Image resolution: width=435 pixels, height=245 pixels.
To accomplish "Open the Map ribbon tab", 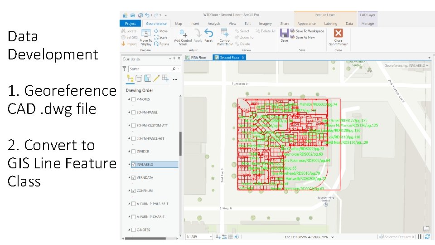I will [x=179, y=24].
